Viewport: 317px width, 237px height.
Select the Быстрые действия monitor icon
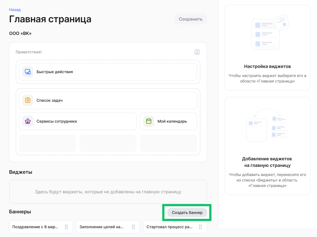click(27, 71)
